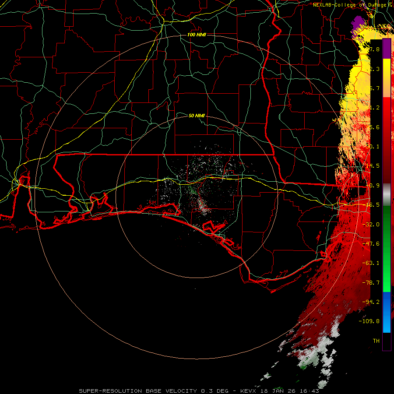394x394 pixels.
Task: Click the TH legend label
Action: (376, 341)
